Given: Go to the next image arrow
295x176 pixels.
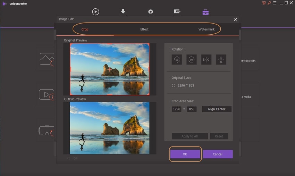Looking at the screenshot, I should [x=76, y=158].
